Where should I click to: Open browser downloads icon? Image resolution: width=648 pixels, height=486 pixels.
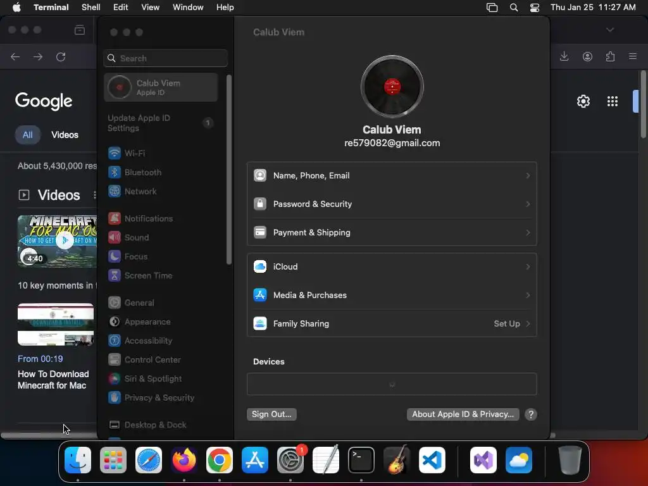pos(564,56)
